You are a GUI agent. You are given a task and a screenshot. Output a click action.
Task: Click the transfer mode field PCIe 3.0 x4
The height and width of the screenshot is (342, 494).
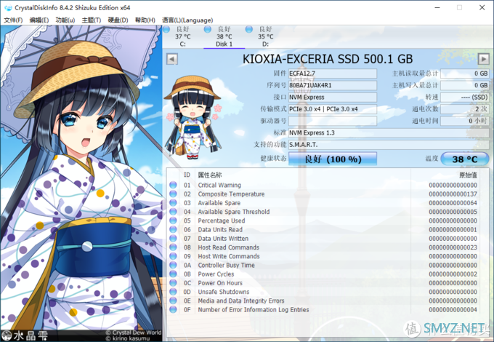tap(333, 109)
